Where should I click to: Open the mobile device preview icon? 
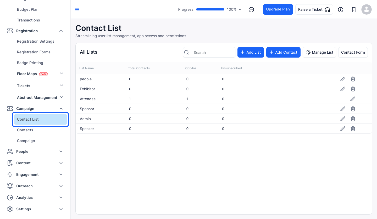pos(354,10)
